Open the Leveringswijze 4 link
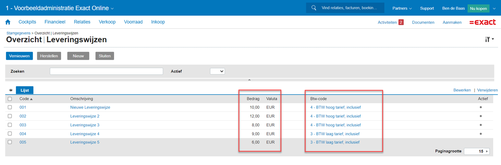Screen dimensions: 501x165 click(x=85, y=134)
